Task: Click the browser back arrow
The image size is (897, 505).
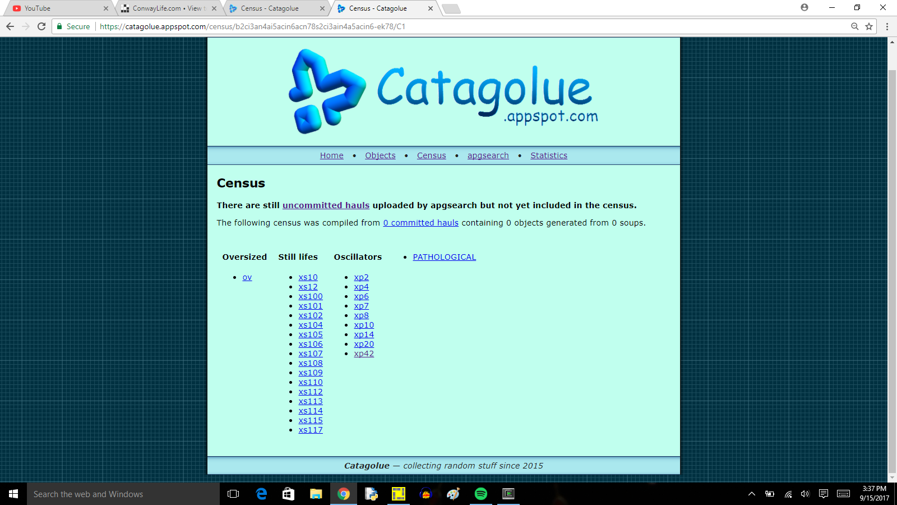Action: point(10,26)
